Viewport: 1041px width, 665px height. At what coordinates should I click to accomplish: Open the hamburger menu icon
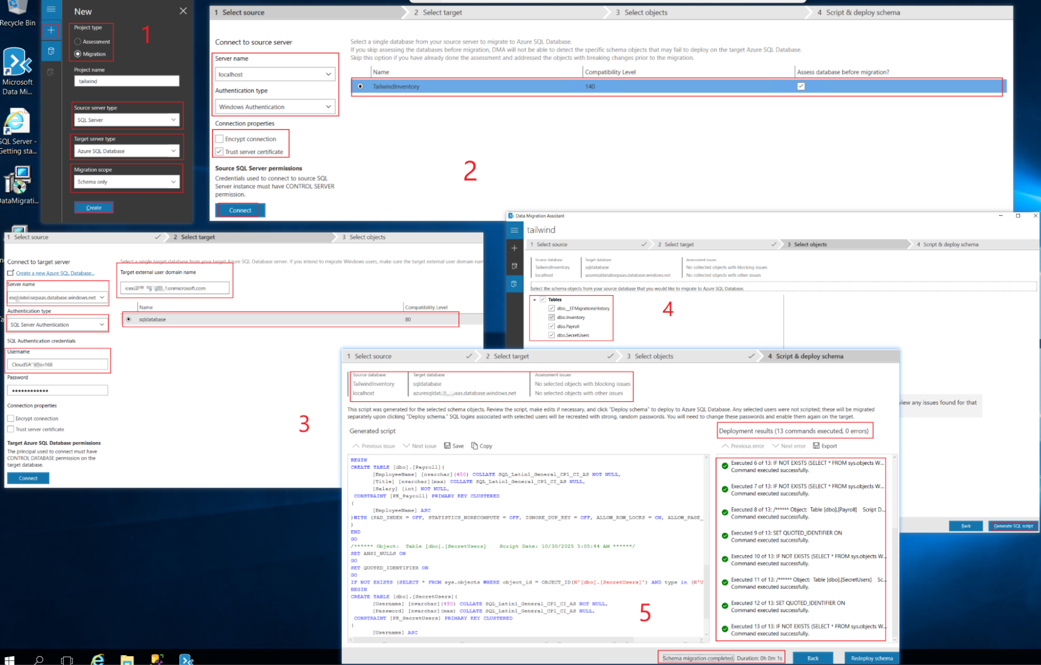point(51,9)
